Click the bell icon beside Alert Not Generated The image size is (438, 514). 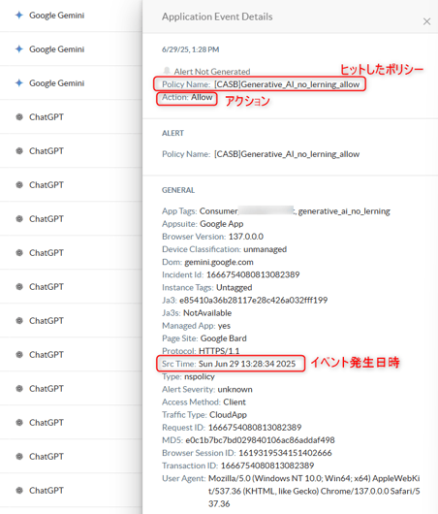[167, 71]
